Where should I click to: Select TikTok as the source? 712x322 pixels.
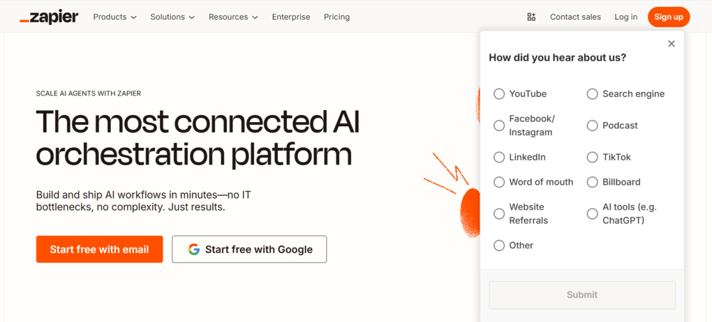point(593,158)
